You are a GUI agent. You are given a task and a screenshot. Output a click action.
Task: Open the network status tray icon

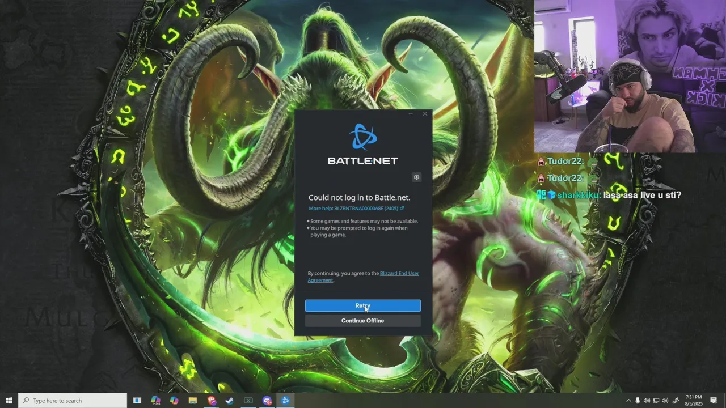pos(656,401)
